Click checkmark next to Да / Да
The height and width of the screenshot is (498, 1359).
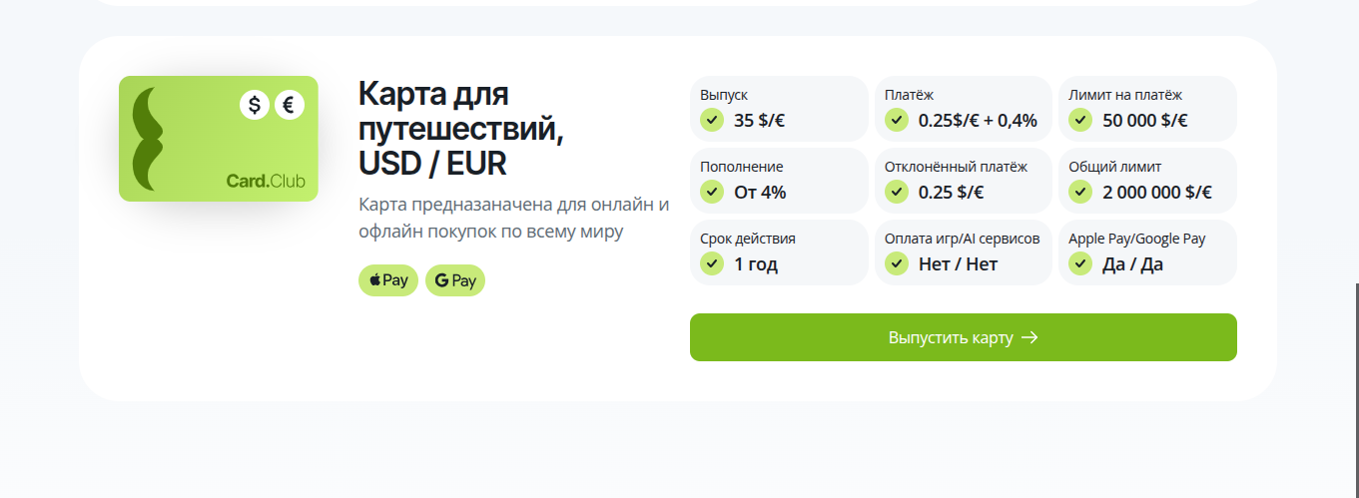point(1080,263)
